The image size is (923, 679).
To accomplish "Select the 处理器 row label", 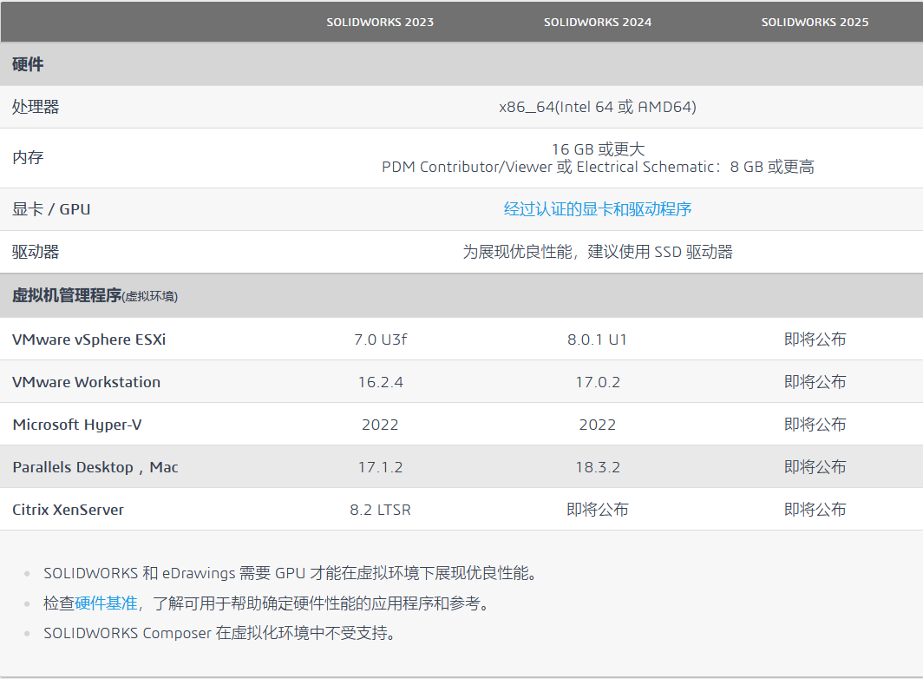I will (36, 107).
